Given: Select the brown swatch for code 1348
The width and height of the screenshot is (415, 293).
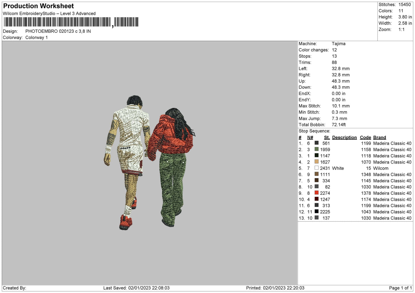Looking at the screenshot, I should coord(316,174).
